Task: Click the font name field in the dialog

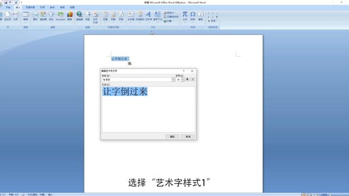Action: pos(137,79)
